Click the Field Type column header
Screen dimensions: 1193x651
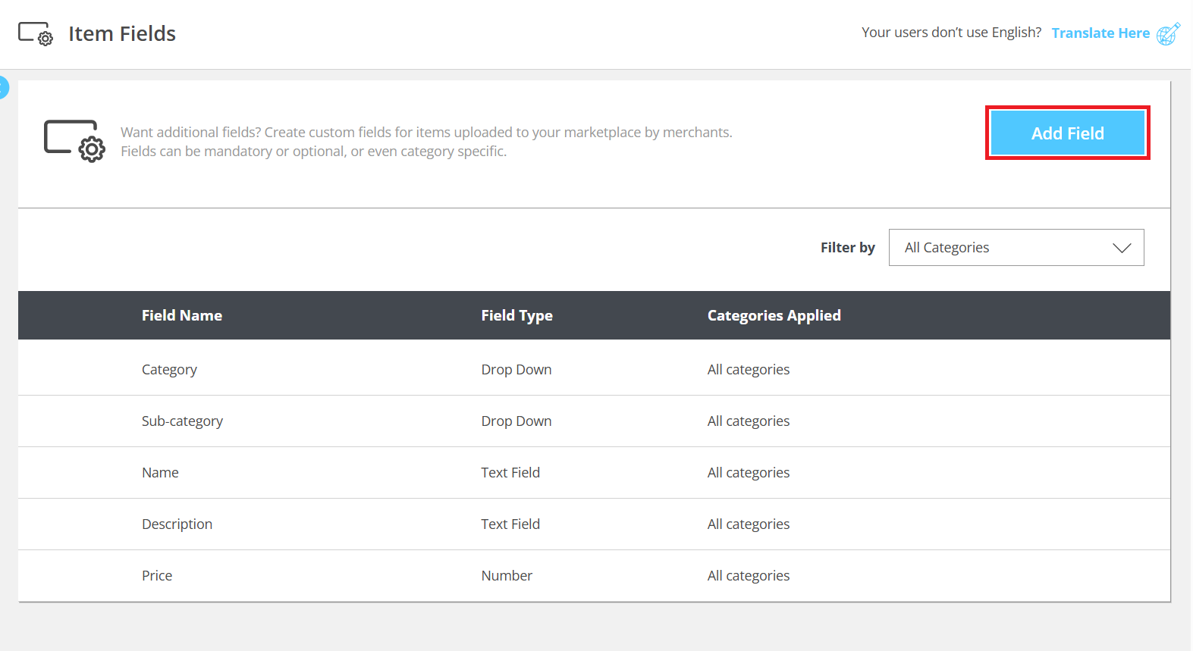pyautogui.click(x=516, y=316)
